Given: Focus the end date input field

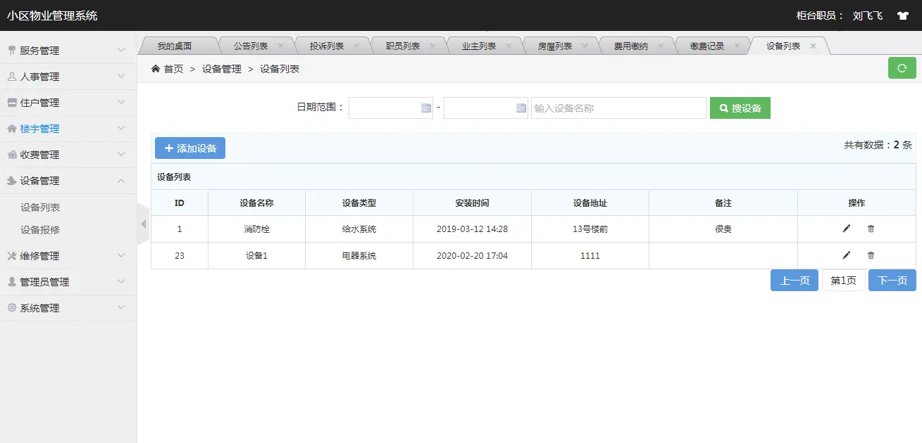Looking at the screenshot, I should click(x=486, y=108).
